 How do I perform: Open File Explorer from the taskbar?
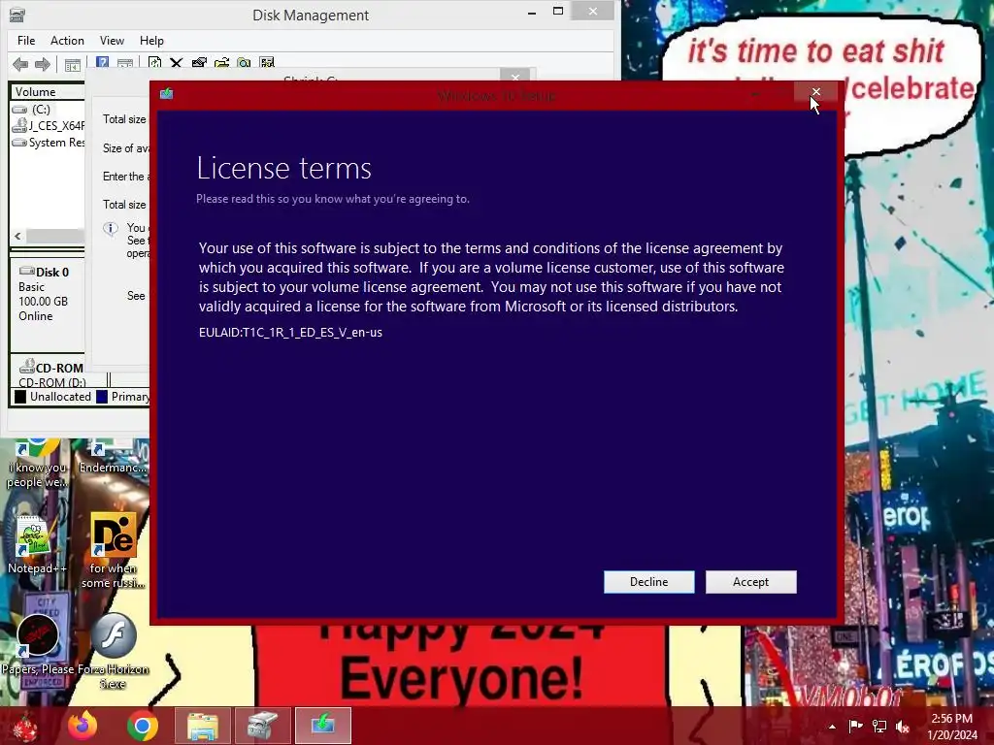[202, 726]
